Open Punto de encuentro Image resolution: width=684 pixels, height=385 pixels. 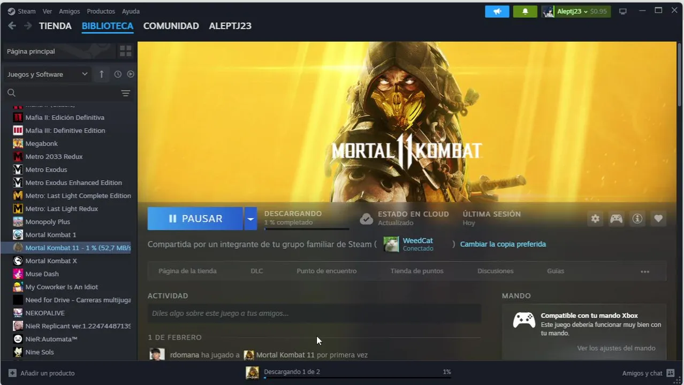(x=326, y=271)
